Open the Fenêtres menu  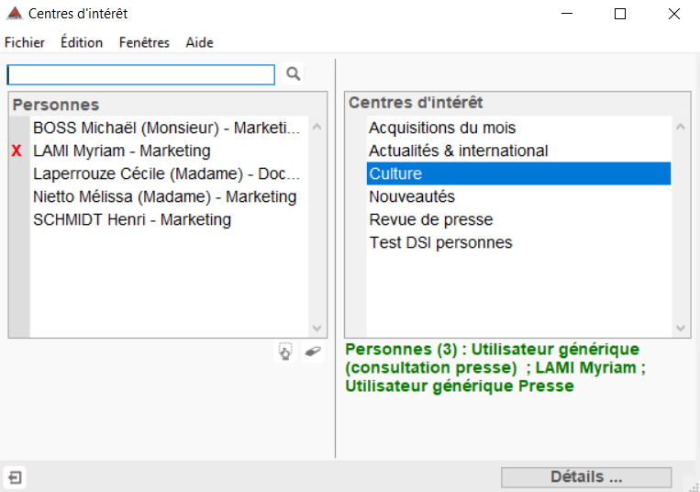pyautogui.click(x=144, y=42)
